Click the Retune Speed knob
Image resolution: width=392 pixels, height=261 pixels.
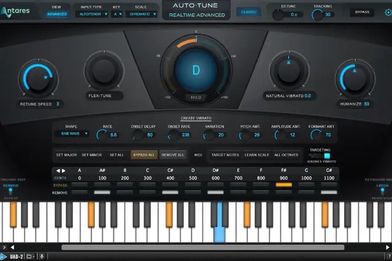(x=38, y=78)
